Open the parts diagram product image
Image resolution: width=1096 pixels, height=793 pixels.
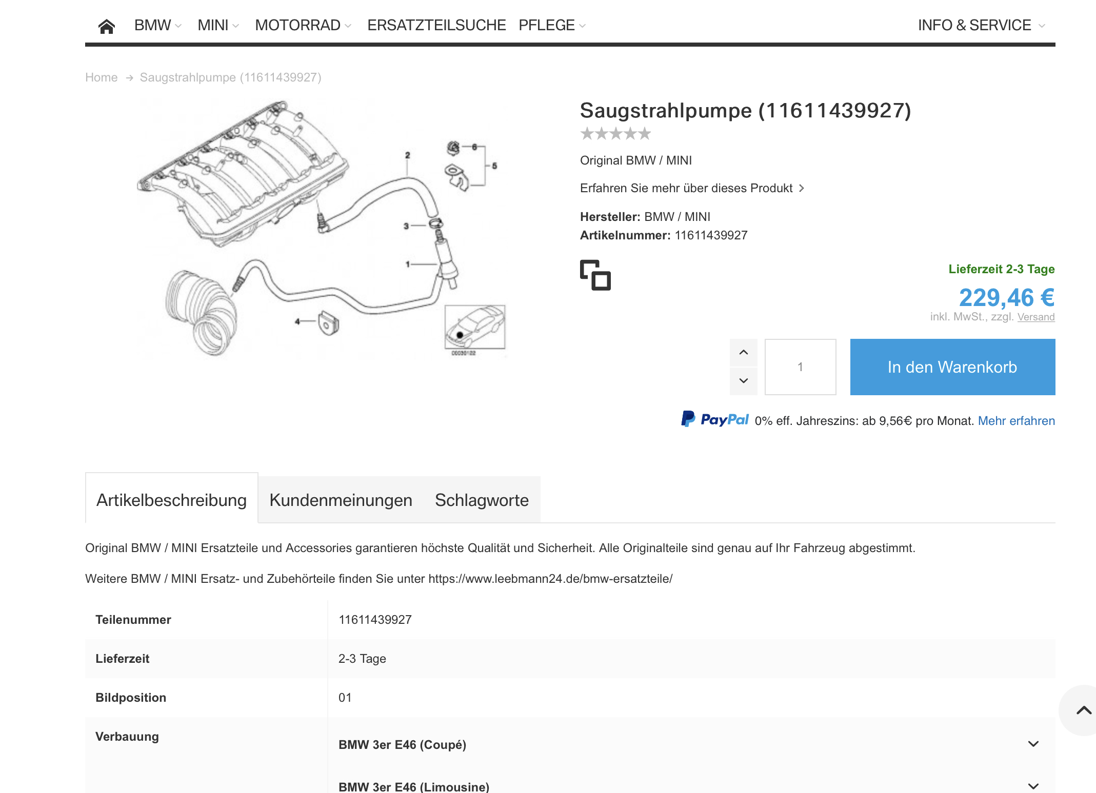(322, 229)
